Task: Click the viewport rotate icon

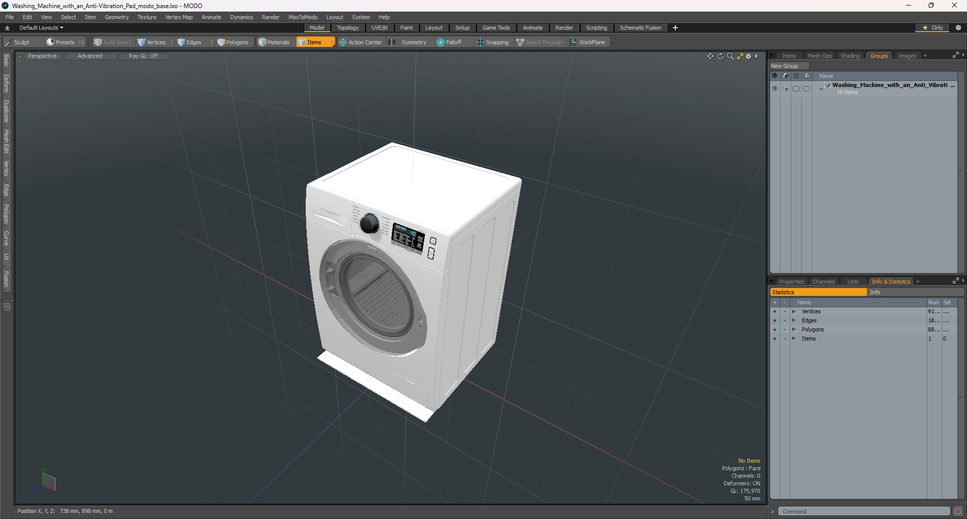Action: [x=720, y=56]
